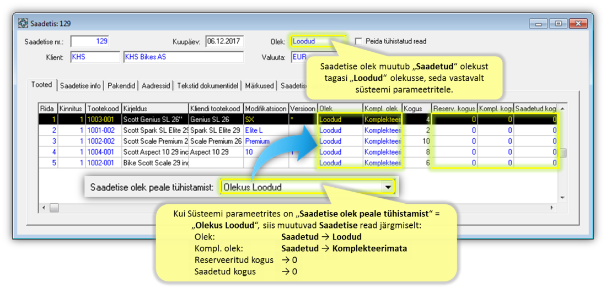Click modification cell SX
The image size is (606, 288).
tap(266, 119)
